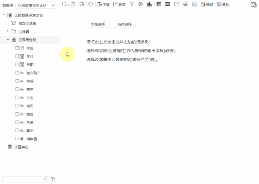Click the year calendar icon beside 年份

(x=22, y=48)
